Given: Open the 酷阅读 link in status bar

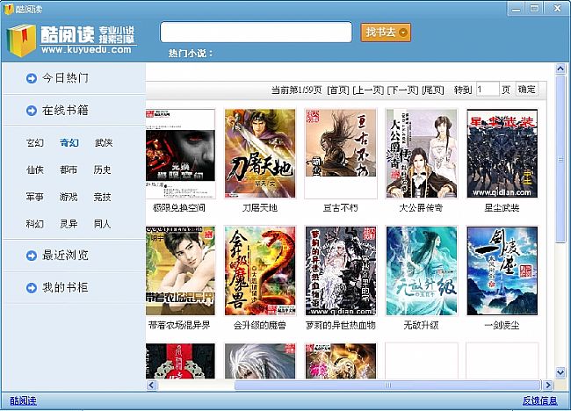Looking at the screenshot, I should pos(23,400).
